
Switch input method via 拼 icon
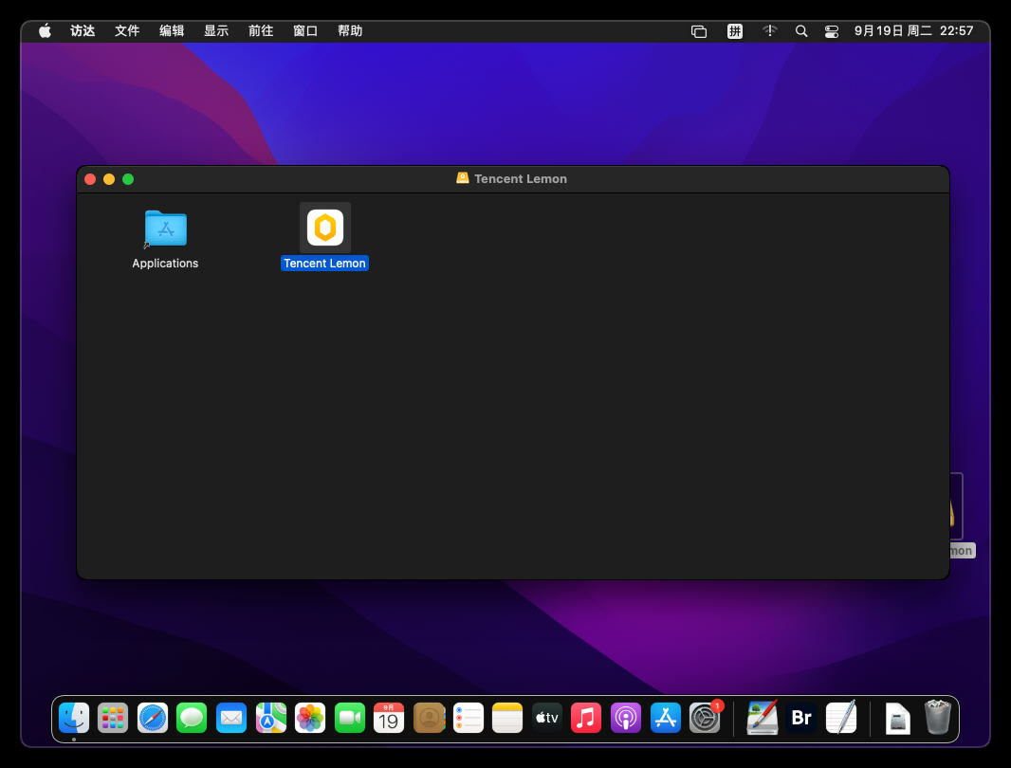click(734, 31)
